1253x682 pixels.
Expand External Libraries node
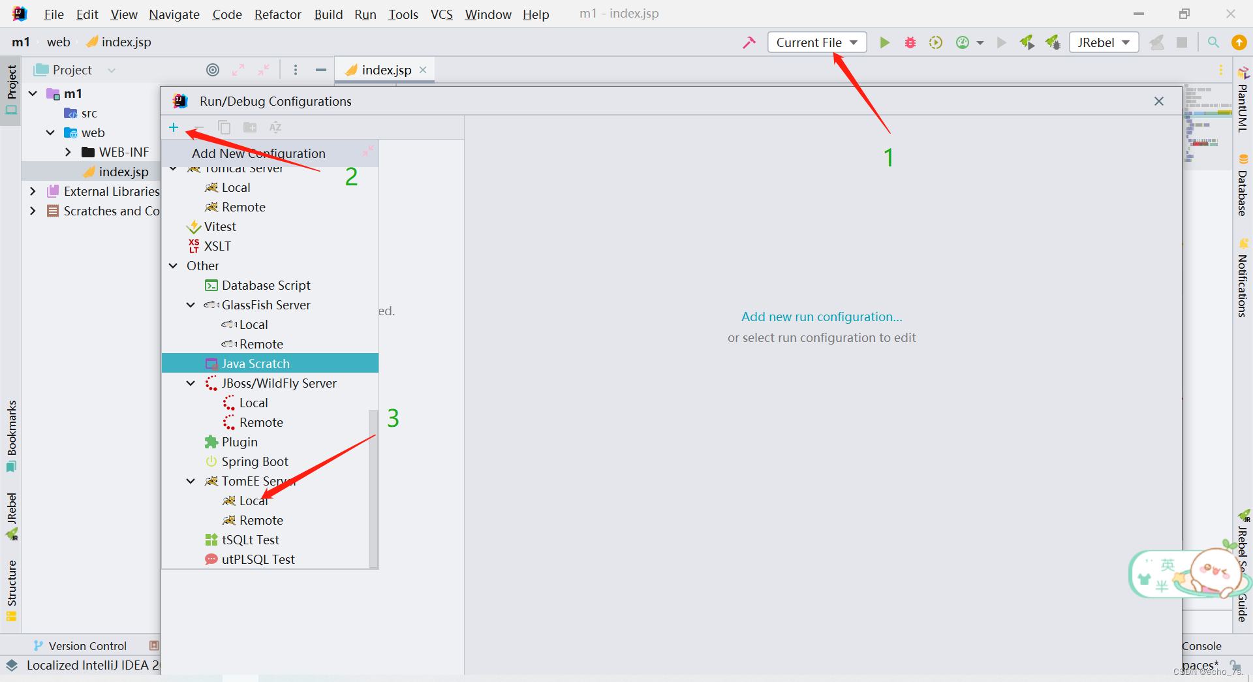click(33, 192)
